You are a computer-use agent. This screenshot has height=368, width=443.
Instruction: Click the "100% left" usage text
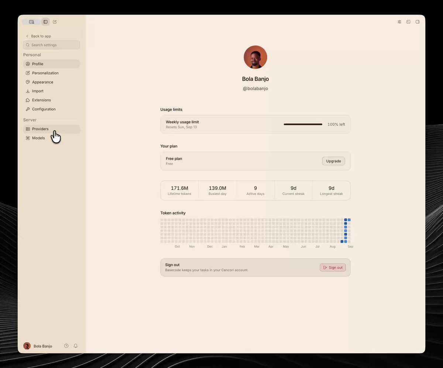tap(336, 124)
